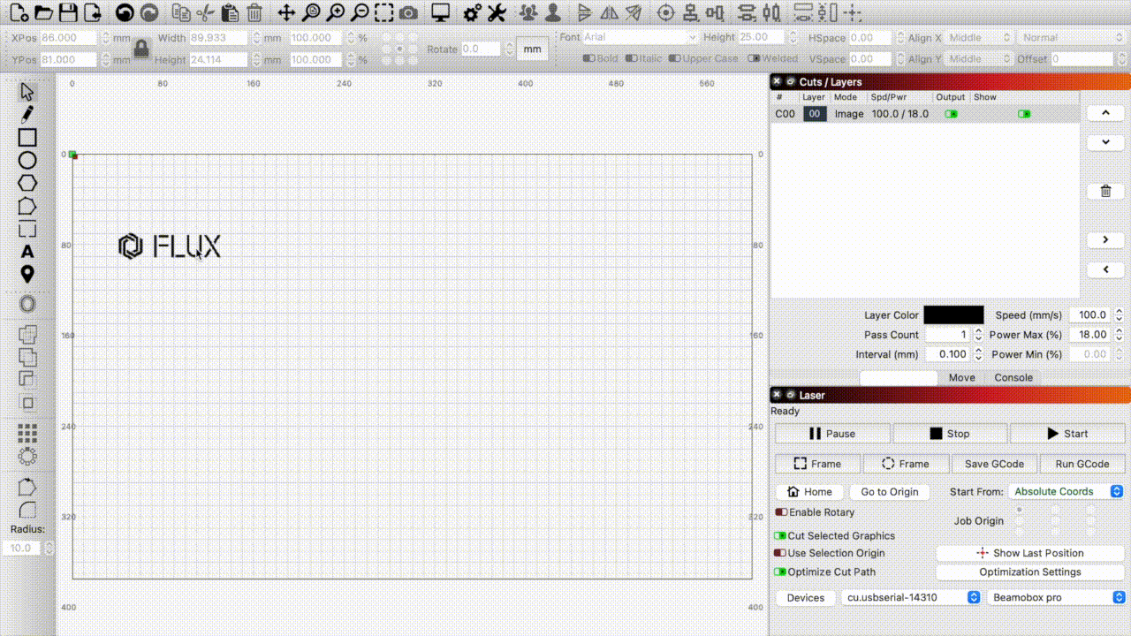Open a file using the folder icon
This screenshot has width=1131, height=636.
pos(42,12)
